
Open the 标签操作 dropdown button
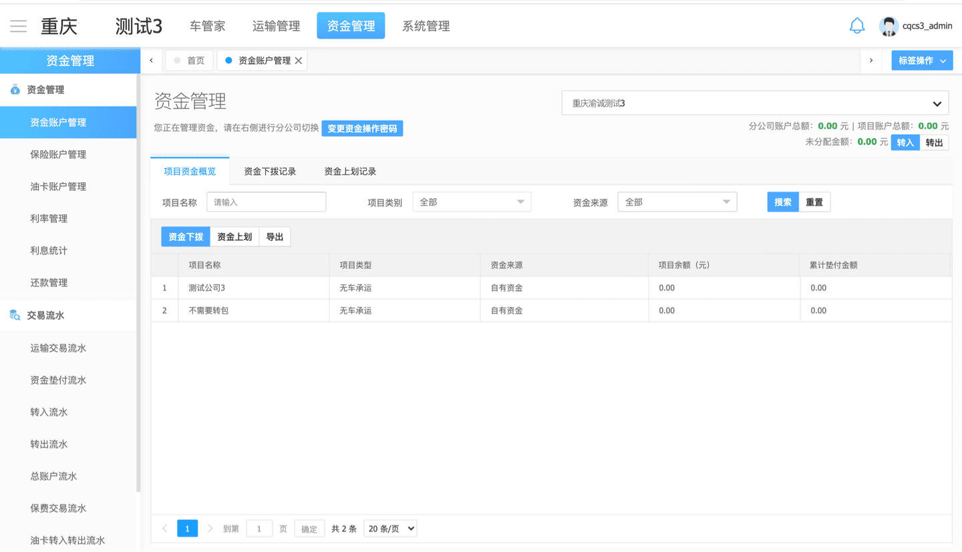922,61
